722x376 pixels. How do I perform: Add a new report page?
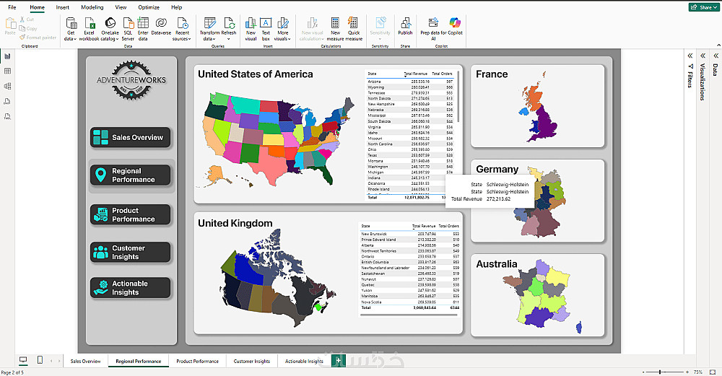point(339,360)
